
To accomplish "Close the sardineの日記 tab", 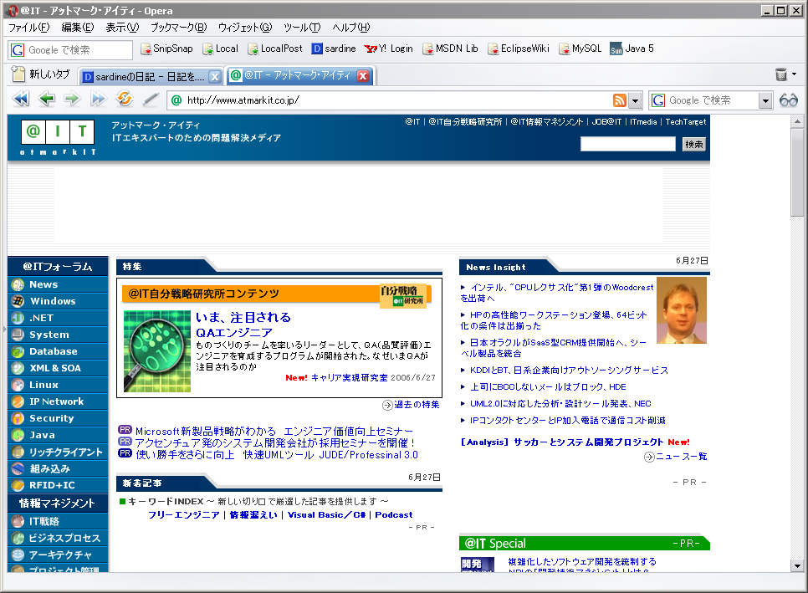I will (215, 77).
